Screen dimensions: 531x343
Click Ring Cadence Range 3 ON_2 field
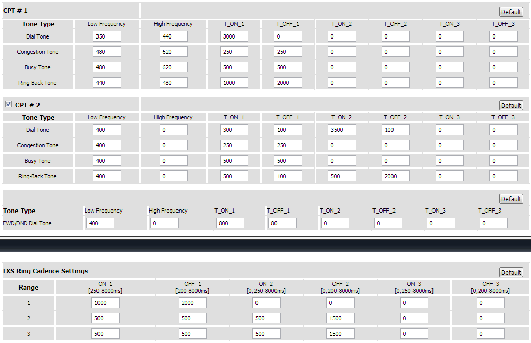(266, 334)
